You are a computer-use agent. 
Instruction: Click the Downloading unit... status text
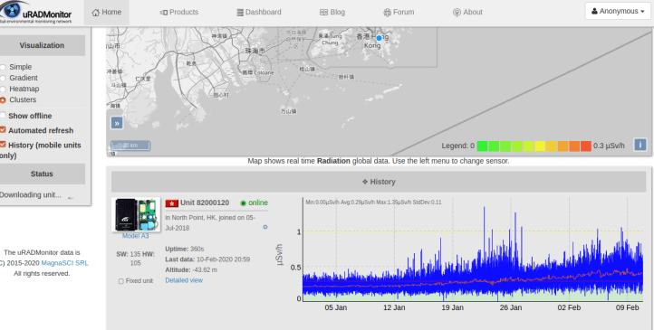31,194
